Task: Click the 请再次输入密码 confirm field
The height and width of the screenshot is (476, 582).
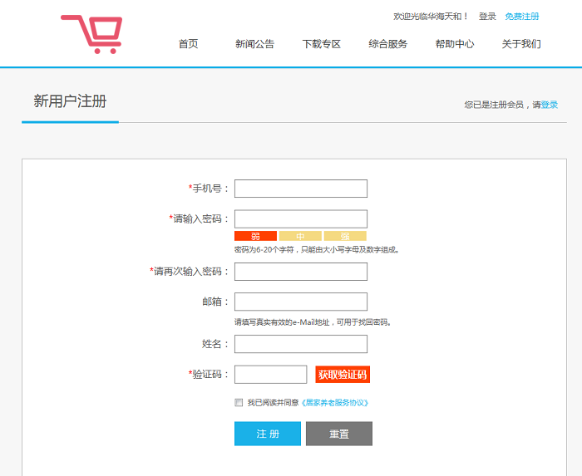Action: click(301, 272)
